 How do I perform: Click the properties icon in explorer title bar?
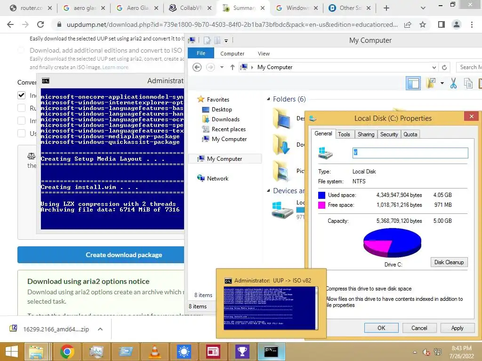[207, 40]
